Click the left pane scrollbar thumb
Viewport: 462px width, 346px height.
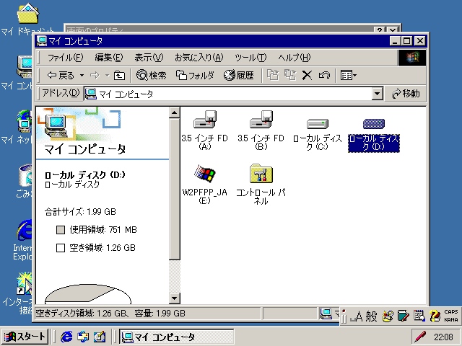175,189
